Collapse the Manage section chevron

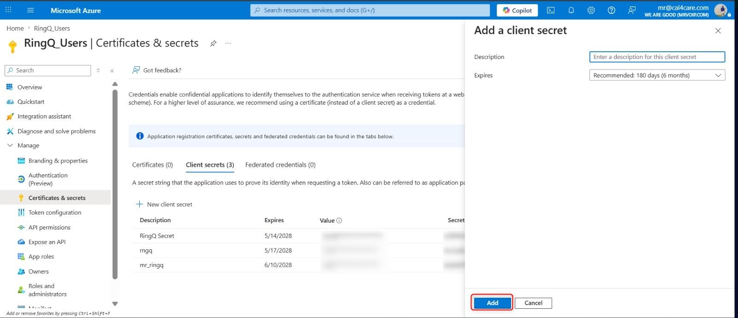10,145
